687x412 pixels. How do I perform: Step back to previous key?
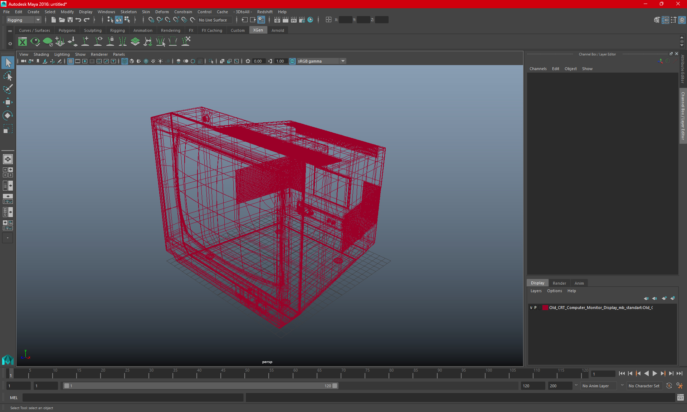(638, 373)
